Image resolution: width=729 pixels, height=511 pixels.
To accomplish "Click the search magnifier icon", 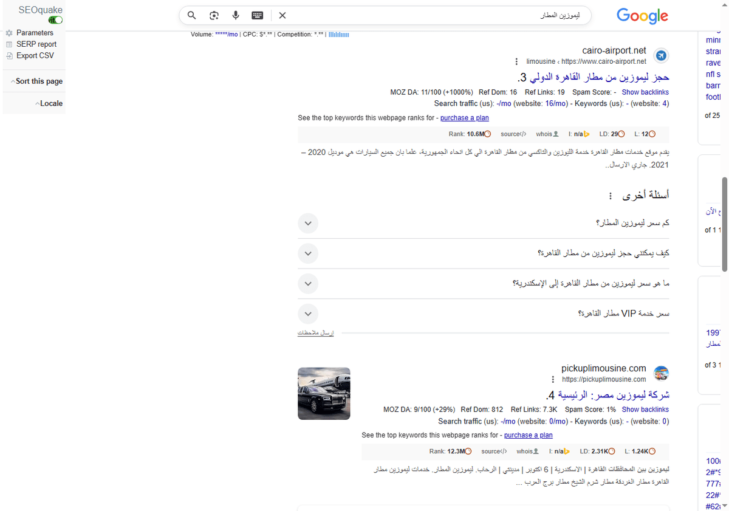I will tap(191, 15).
